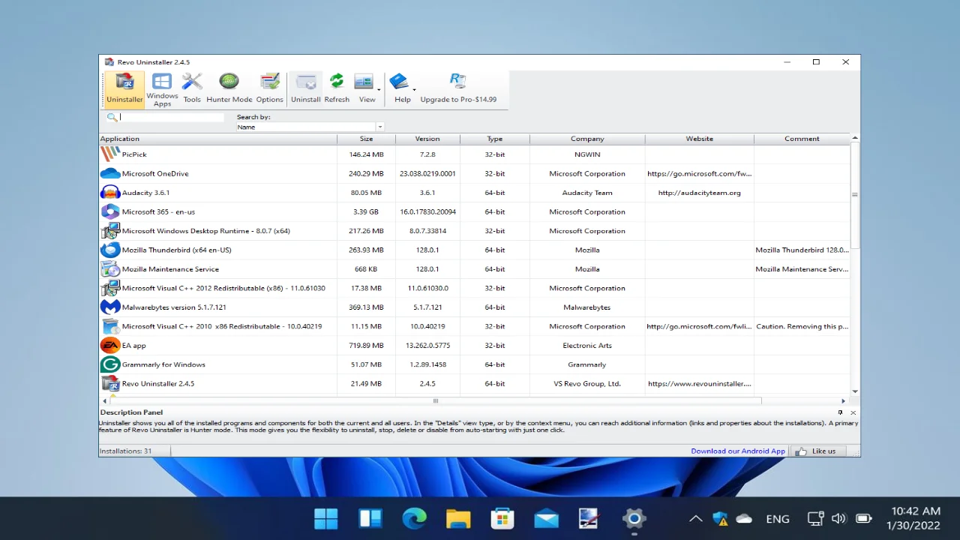Click Download our Android App link
Image resolution: width=960 pixels, height=540 pixels.
point(738,451)
